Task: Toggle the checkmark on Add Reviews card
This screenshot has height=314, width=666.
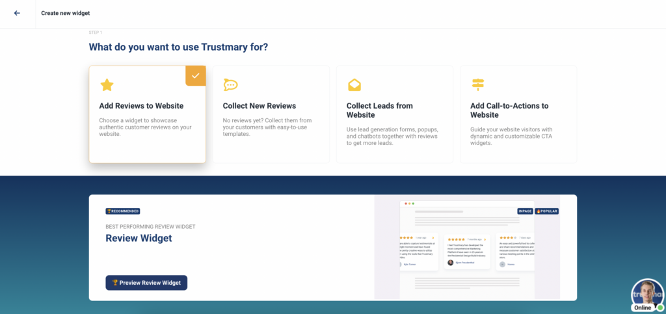Action: tap(195, 75)
